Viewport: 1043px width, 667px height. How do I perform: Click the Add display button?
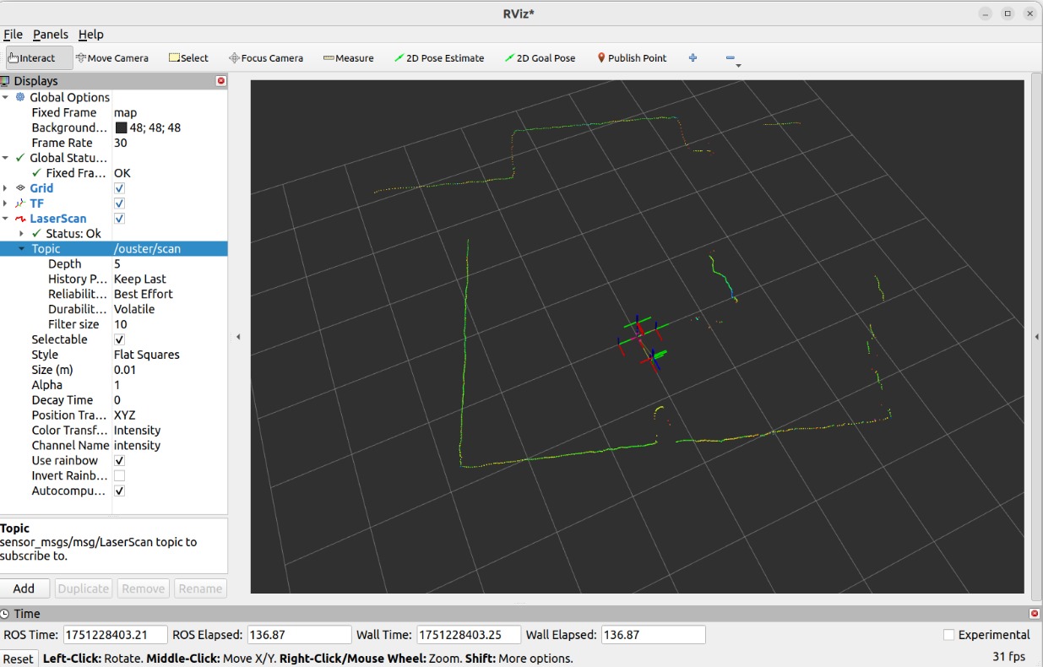pyautogui.click(x=24, y=588)
